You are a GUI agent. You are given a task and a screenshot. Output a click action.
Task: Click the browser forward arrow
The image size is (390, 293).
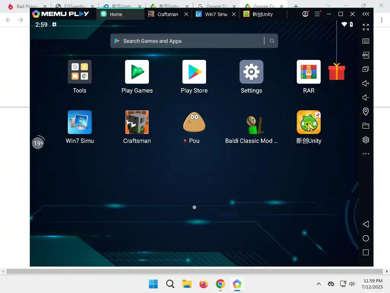point(21,20)
